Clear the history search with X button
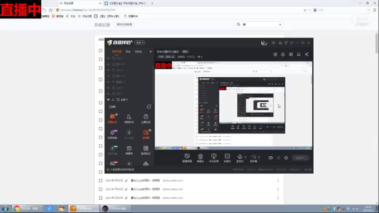Screen dimensions: 379x213 (280, 25)
